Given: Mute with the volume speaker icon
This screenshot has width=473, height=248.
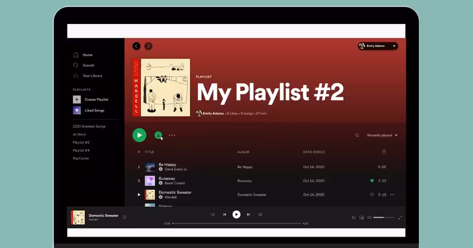Looking at the screenshot, I should pos(369,218).
